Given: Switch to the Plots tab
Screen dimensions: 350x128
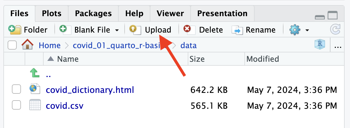Looking at the screenshot, I should (52, 13).
